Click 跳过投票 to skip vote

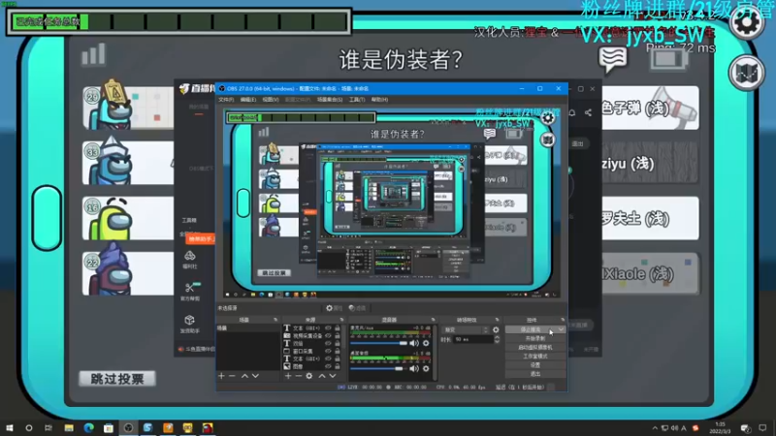pyautogui.click(x=117, y=379)
